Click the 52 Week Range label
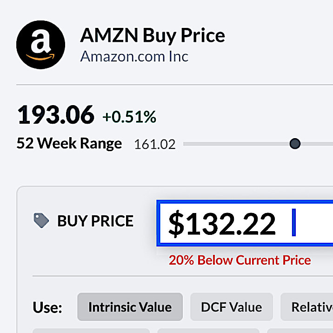 pyautogui.click(x=69, y=143)
